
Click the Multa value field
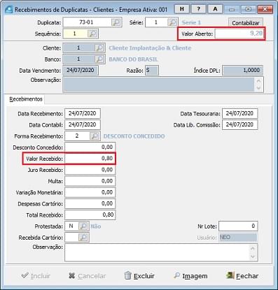[90, 181]
